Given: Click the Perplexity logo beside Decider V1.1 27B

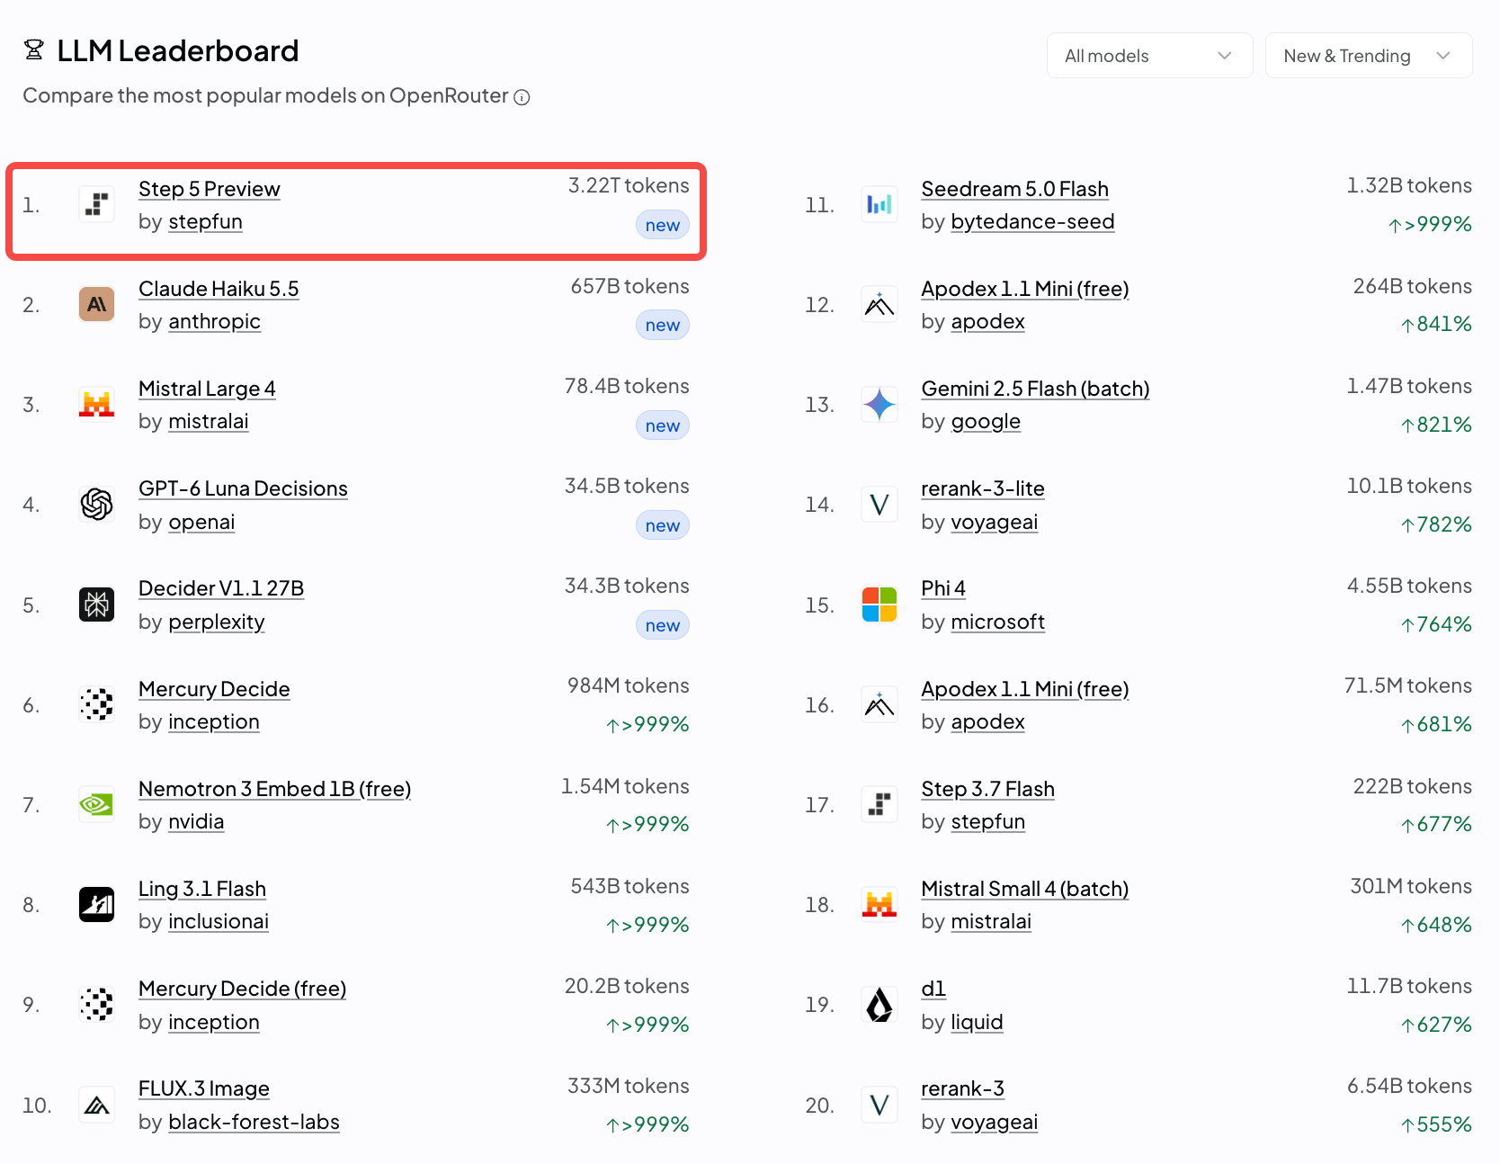Looking at the screenshot, I should 96,605.
